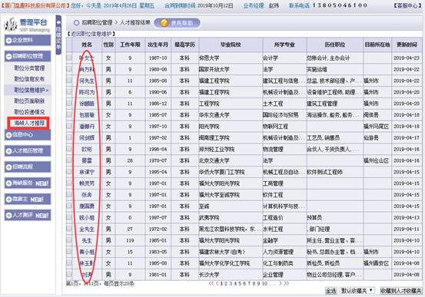Click the 福州仓山区 location cell

(376, 160)
